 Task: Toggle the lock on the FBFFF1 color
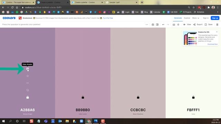tap(193, 97)
